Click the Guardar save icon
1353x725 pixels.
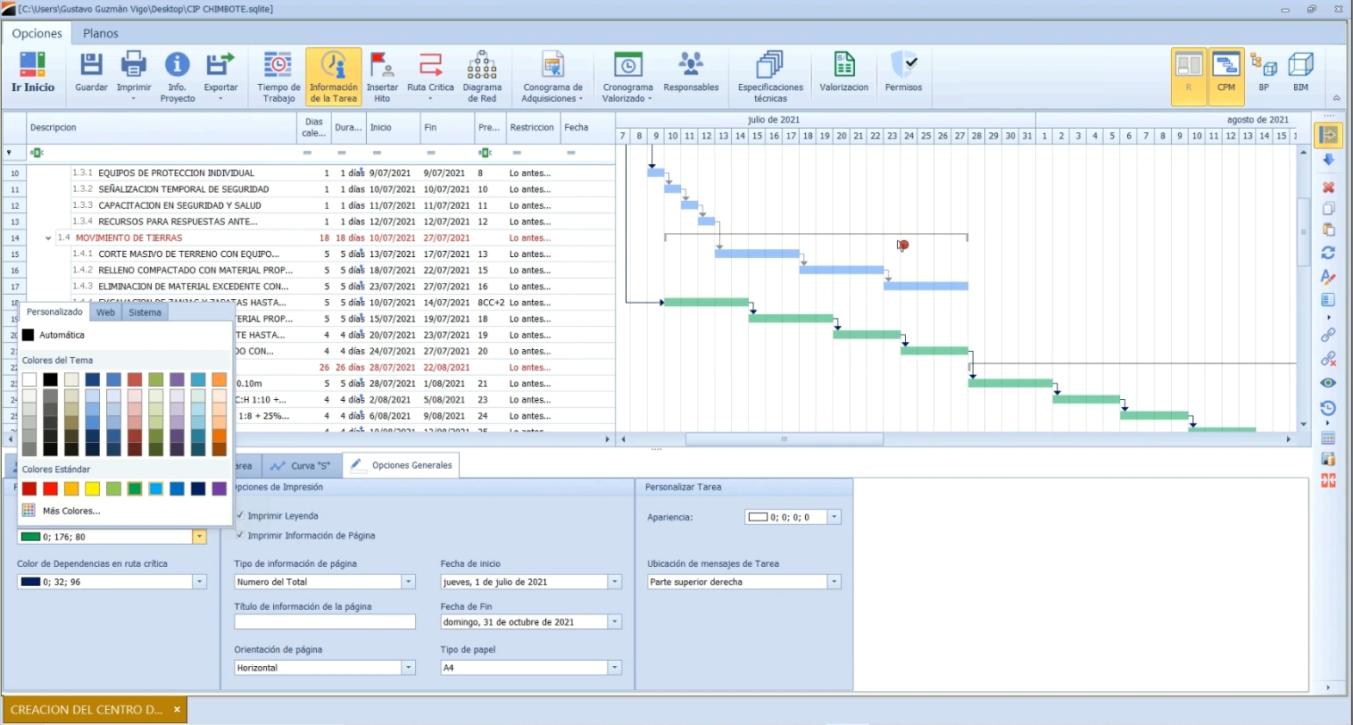pos(91,66)
